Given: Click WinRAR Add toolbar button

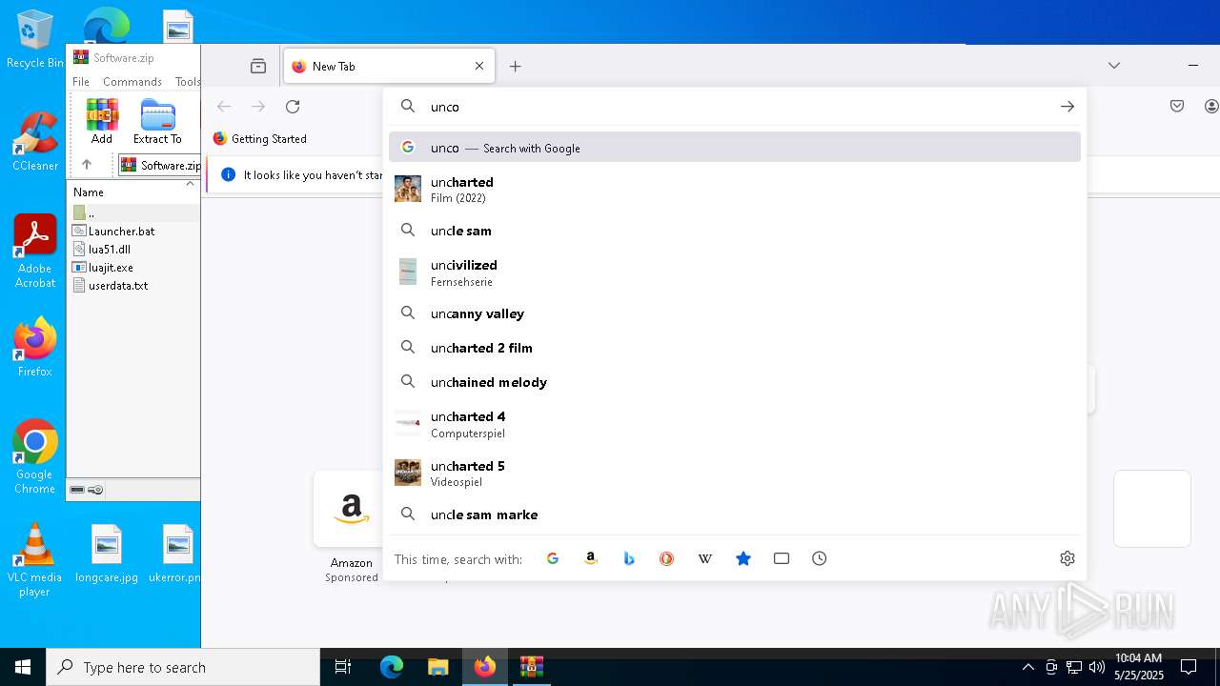Looking at the screenshot, I should pos(102,122).
